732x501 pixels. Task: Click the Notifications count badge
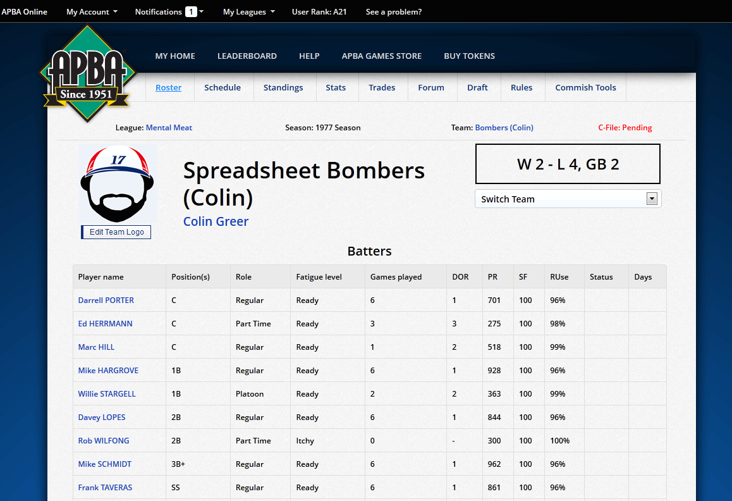[x=191, y=12]
